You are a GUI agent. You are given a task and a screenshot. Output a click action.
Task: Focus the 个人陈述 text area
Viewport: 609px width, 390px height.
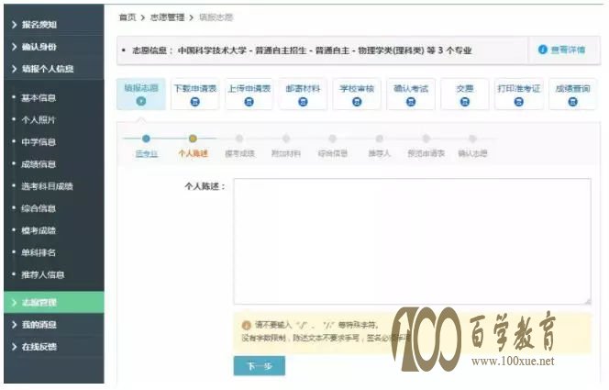pos(413,241)
